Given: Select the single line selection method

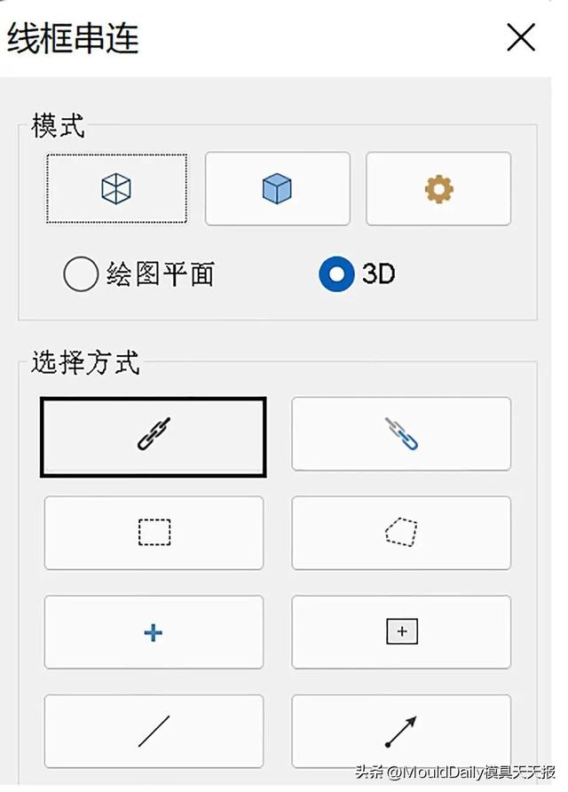Looking at the screenshot, I should [x=154, y=731].
